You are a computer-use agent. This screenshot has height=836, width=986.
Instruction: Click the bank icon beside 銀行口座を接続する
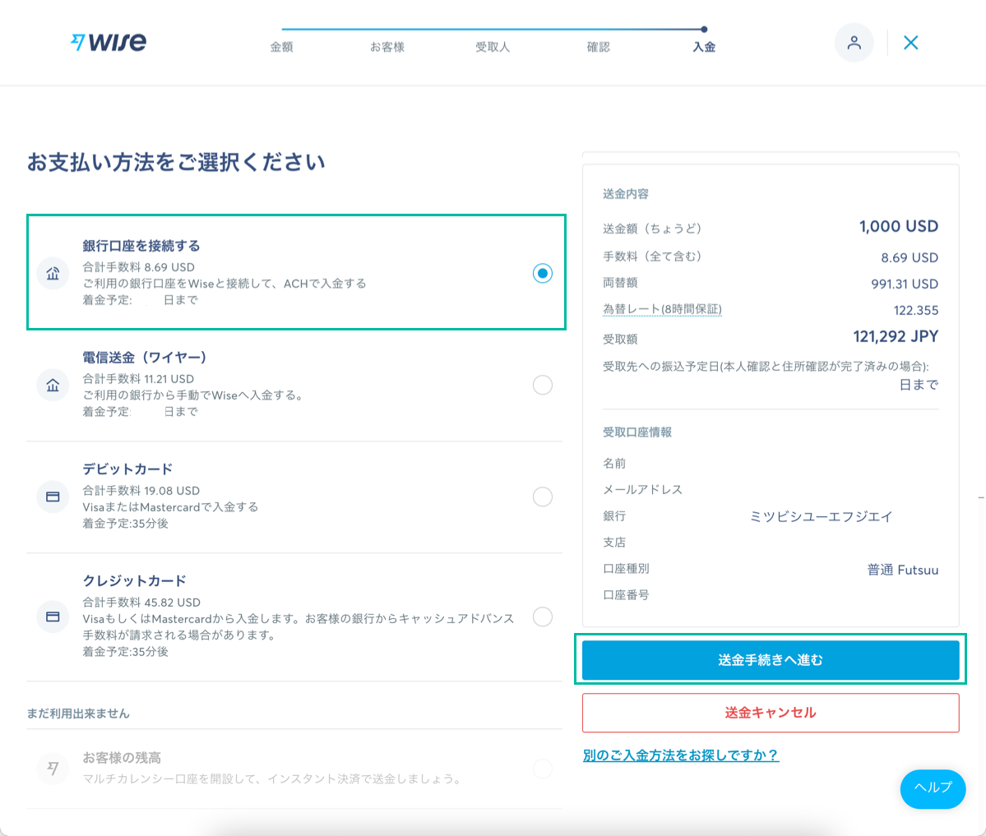pyautogui.click(x=53, y=274)
